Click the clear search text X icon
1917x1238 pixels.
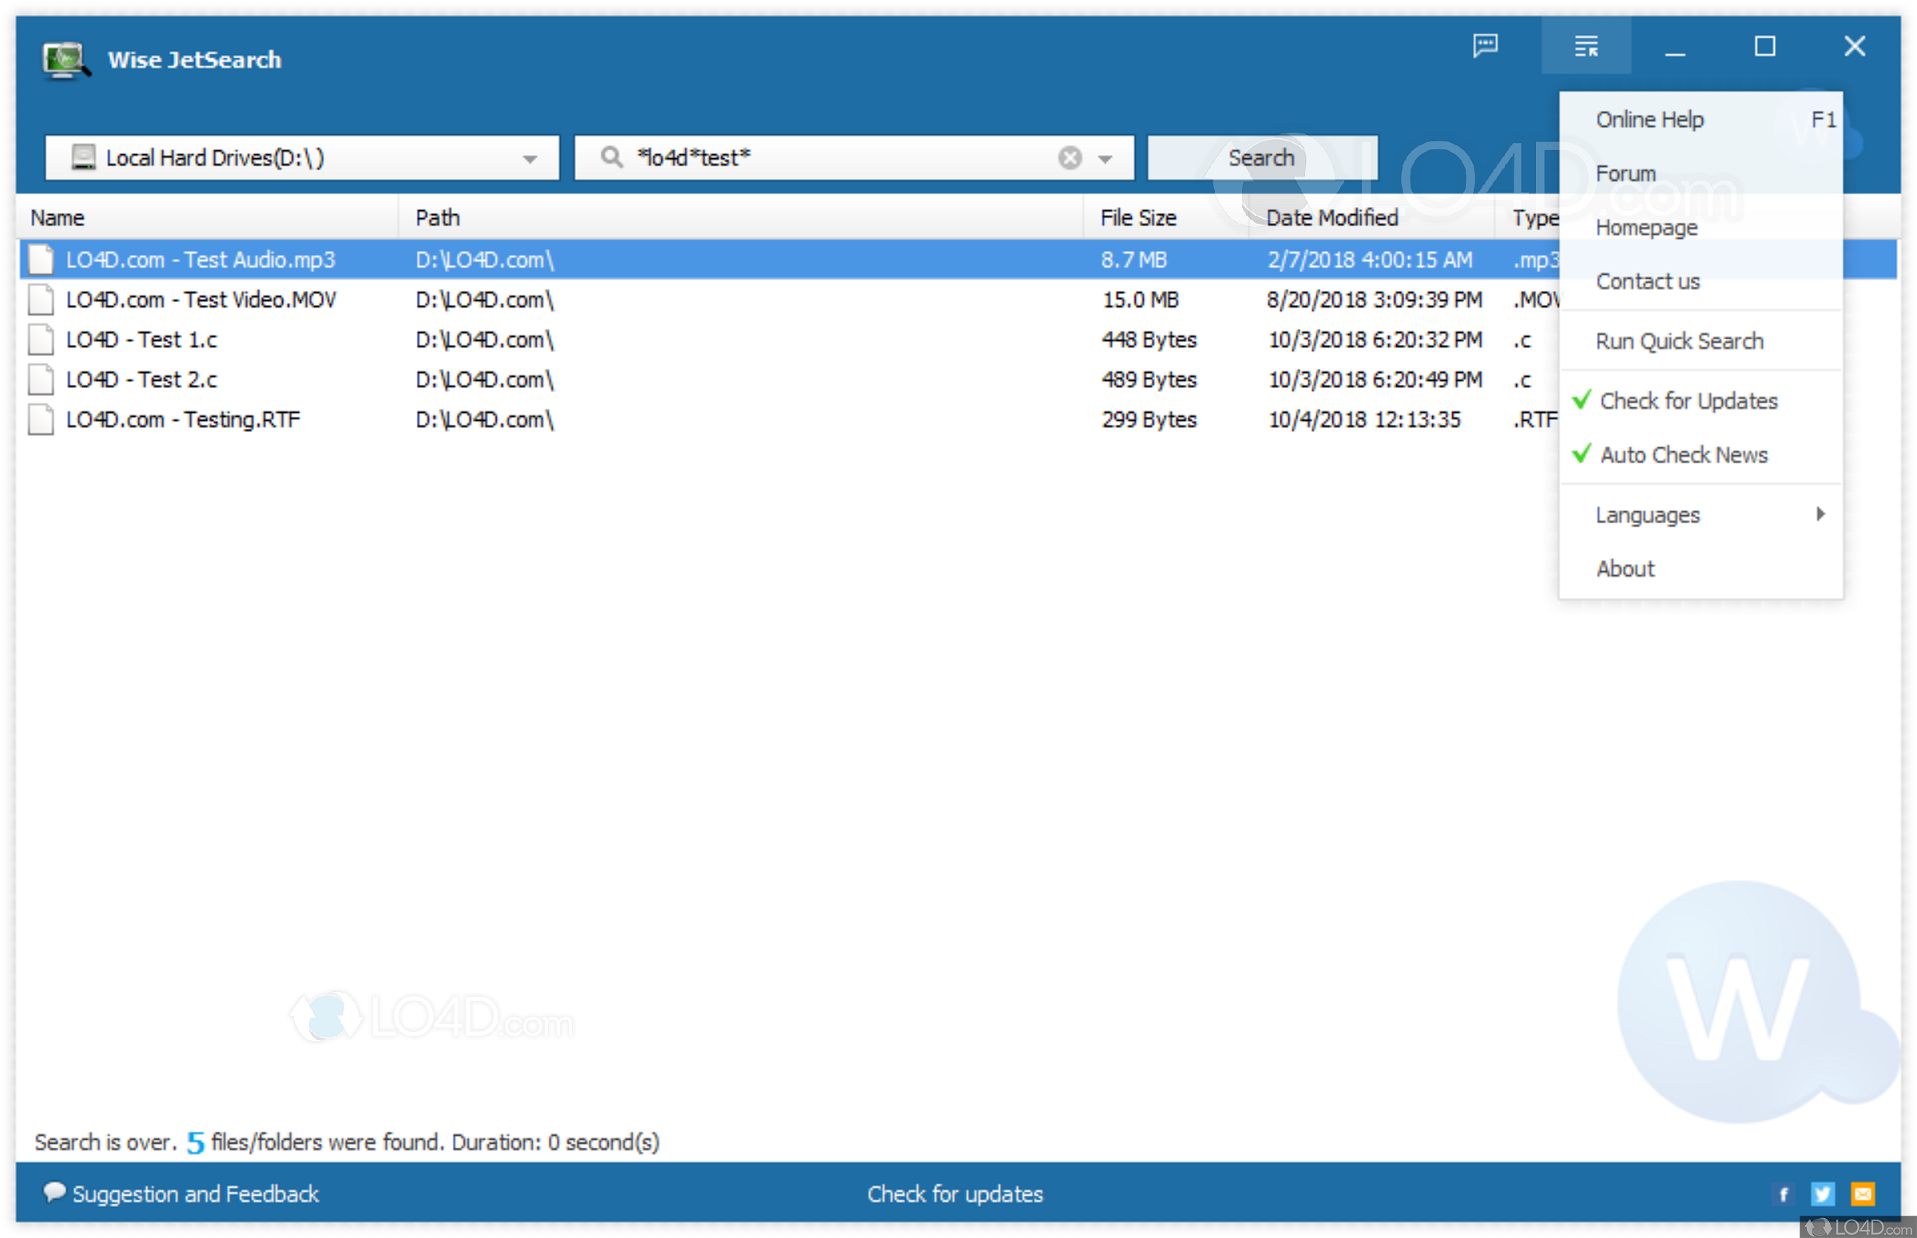tap(1069, 157)
